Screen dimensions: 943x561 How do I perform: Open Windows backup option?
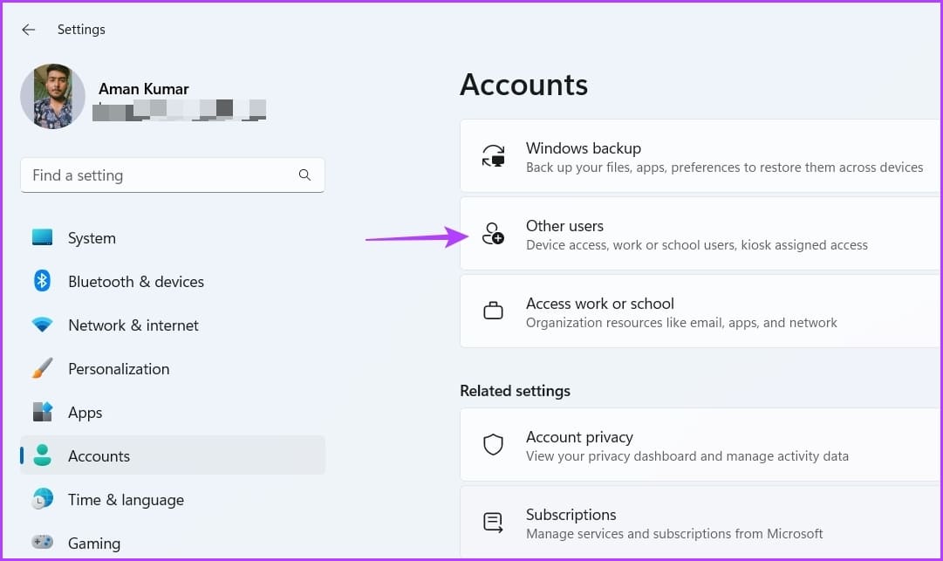700,155
